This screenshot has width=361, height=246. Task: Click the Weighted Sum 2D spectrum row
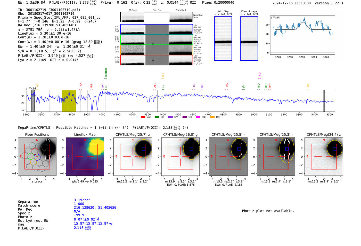pos(157,17)
